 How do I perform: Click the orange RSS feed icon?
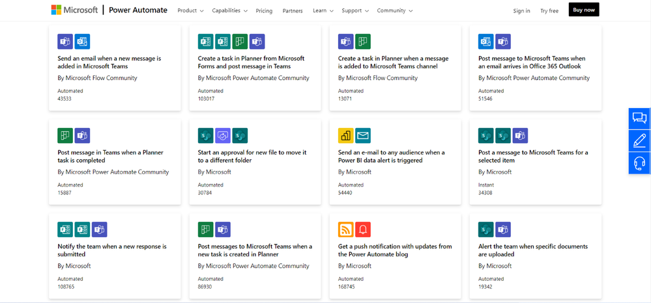(345, 230)
